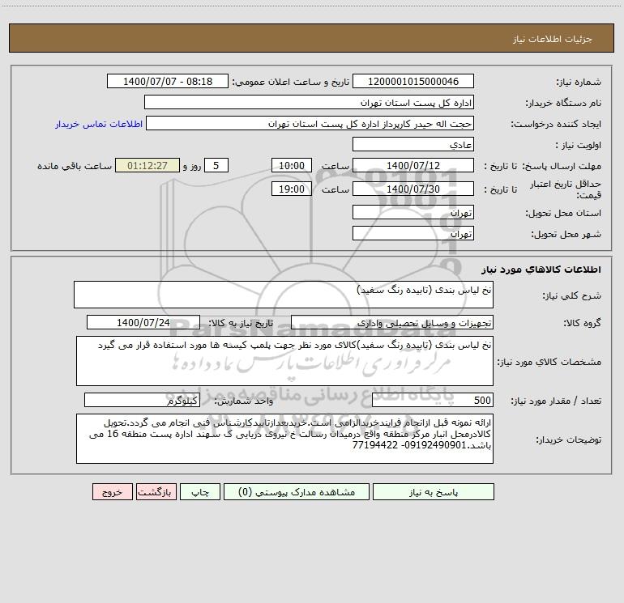
Task: Click the شهر محل تحویل label
Action: [x=566, y=234]
